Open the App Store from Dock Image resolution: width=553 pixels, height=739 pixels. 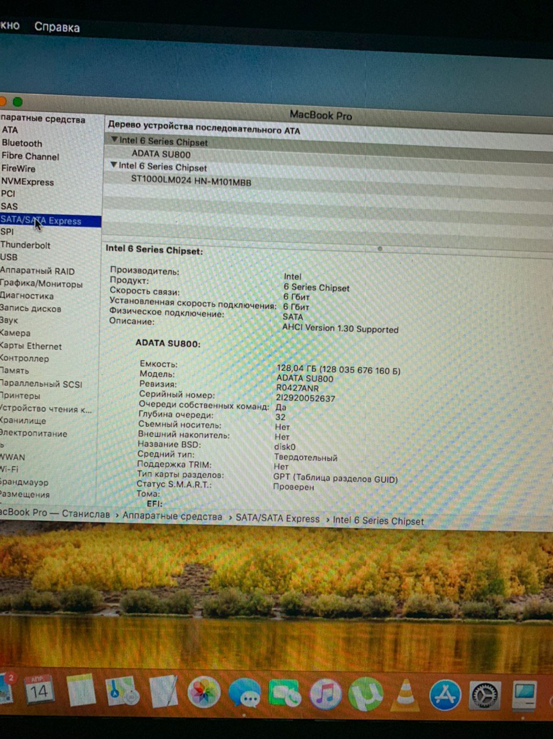coord(445,694)
